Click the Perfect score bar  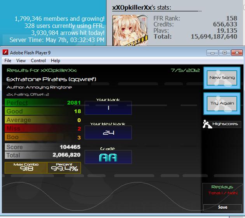click(x=43, y=103)
